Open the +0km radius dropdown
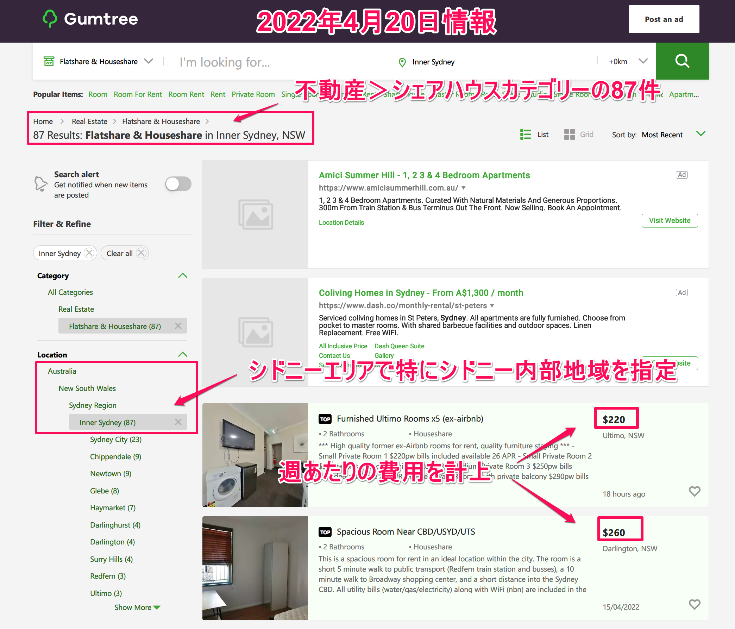The image size is (735, 629). [x=628, y=61]
